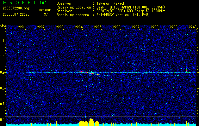This screenshot has width=199, height=126.
Task: Click the HROFFT title text
Action: click(x=20, y=3)
